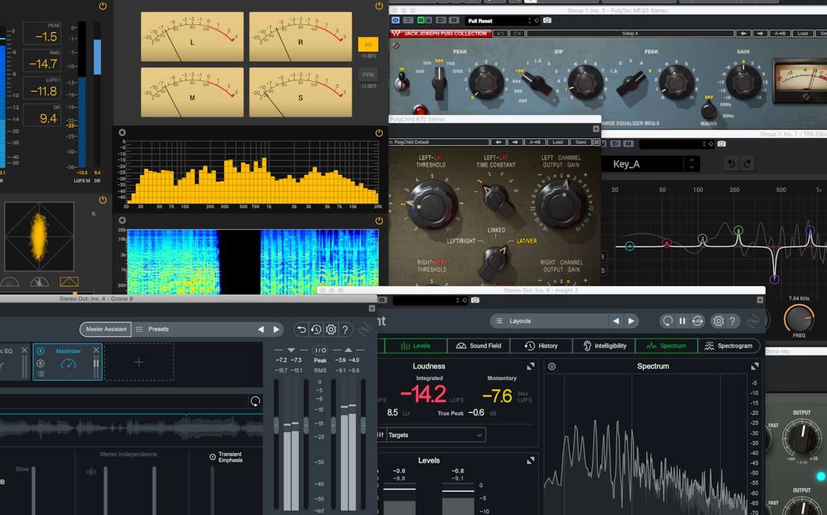827x515 pixels.
Task: Click MEQ5 low PEAK gain knob
Action: [486, 83]
